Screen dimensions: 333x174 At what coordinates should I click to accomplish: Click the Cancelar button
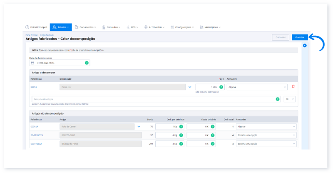(x=281, y=37)
